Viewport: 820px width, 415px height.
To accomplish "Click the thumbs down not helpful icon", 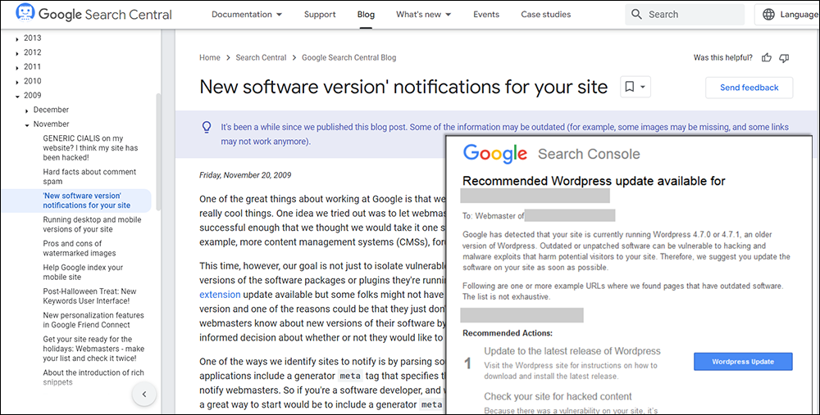I will (784, 58).
